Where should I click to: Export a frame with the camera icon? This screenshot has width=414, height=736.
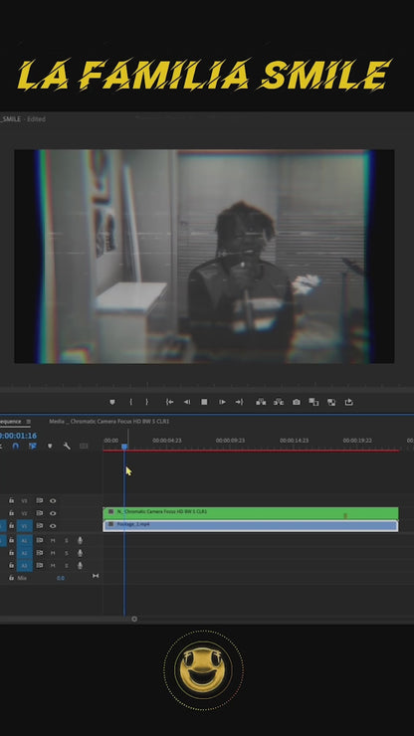click(x=296, y=402)
